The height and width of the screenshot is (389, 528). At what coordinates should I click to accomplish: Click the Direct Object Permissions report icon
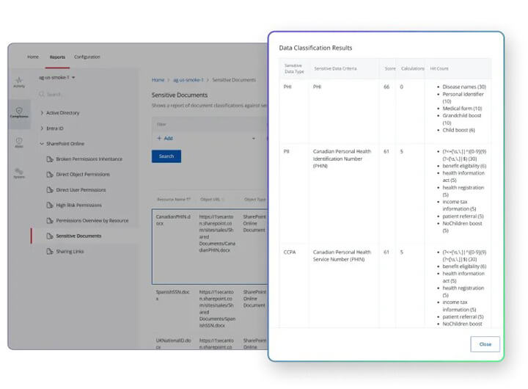[x=50, y=175]
